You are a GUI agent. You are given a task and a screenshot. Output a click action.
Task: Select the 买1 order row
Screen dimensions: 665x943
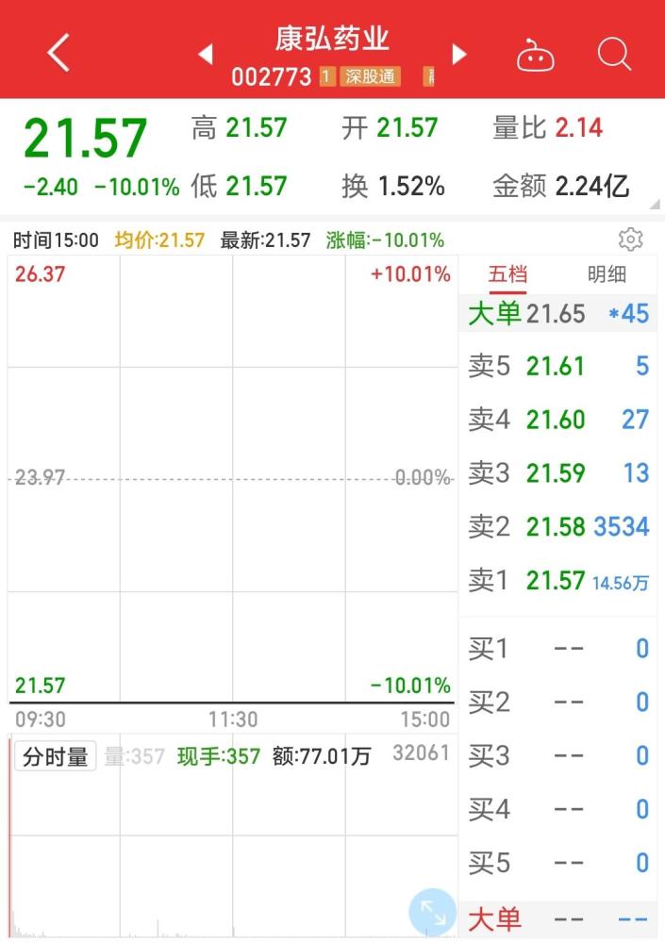[x=557, y=649]
